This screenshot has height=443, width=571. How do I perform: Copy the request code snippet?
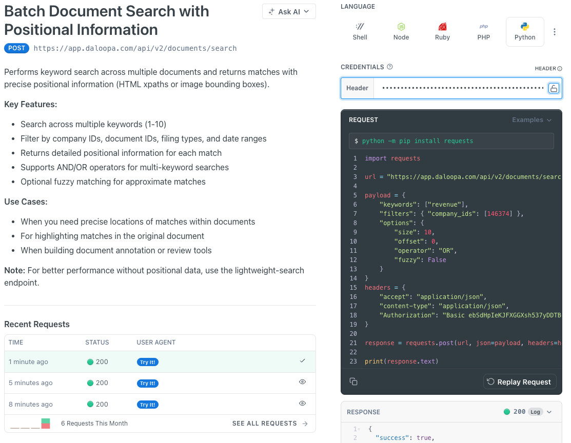click(x=353, y=381)
